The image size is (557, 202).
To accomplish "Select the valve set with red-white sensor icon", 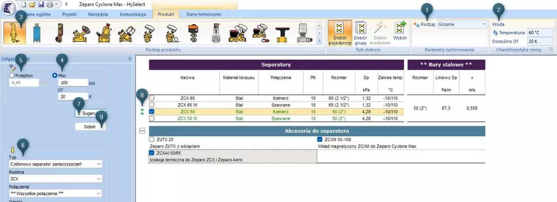I will (260, 33).
